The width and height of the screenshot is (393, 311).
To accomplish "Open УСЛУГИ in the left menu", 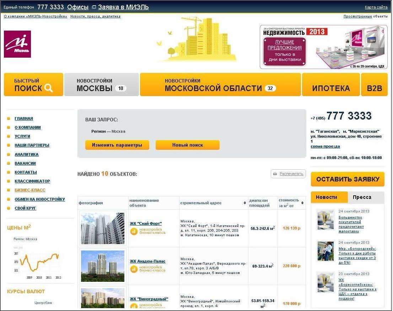I will (22, 136).
